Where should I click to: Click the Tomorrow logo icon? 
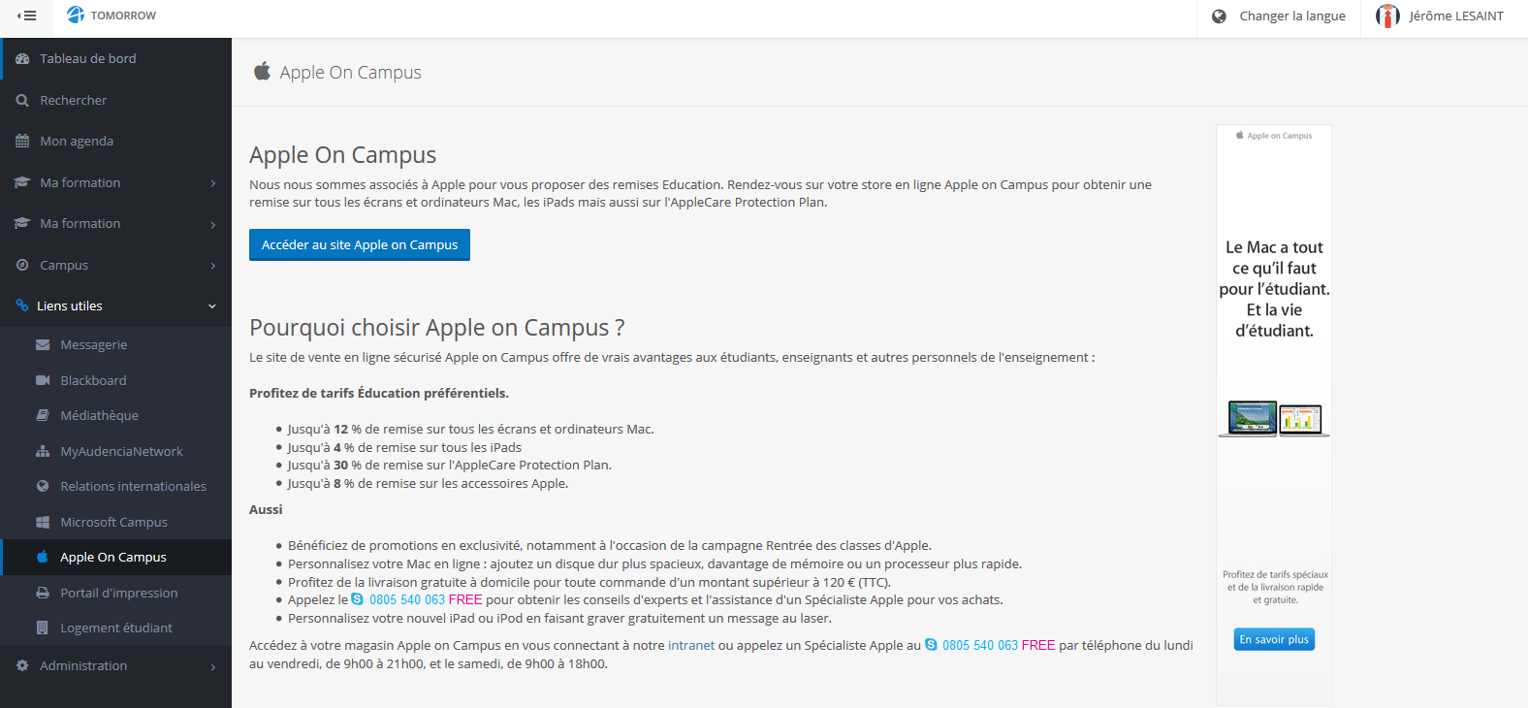click(x=76, y=15)
